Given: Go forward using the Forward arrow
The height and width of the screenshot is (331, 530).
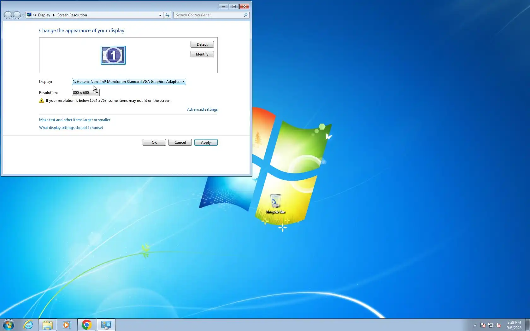Looking at the screenshot, I should point(17,15).
